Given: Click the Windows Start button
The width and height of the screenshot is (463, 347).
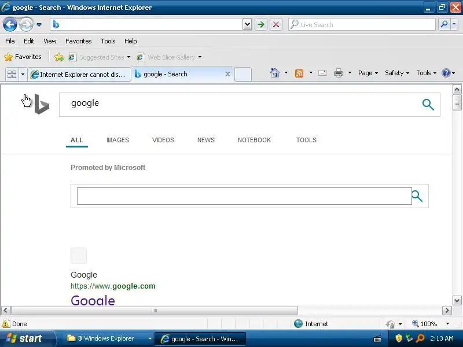Looking at the screenshot, I should point(27,338).
